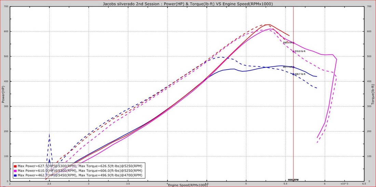This screenshot has height=187, width=376.
Task: Click the 5600 RPM cursor label
Action: coord(293,179)
